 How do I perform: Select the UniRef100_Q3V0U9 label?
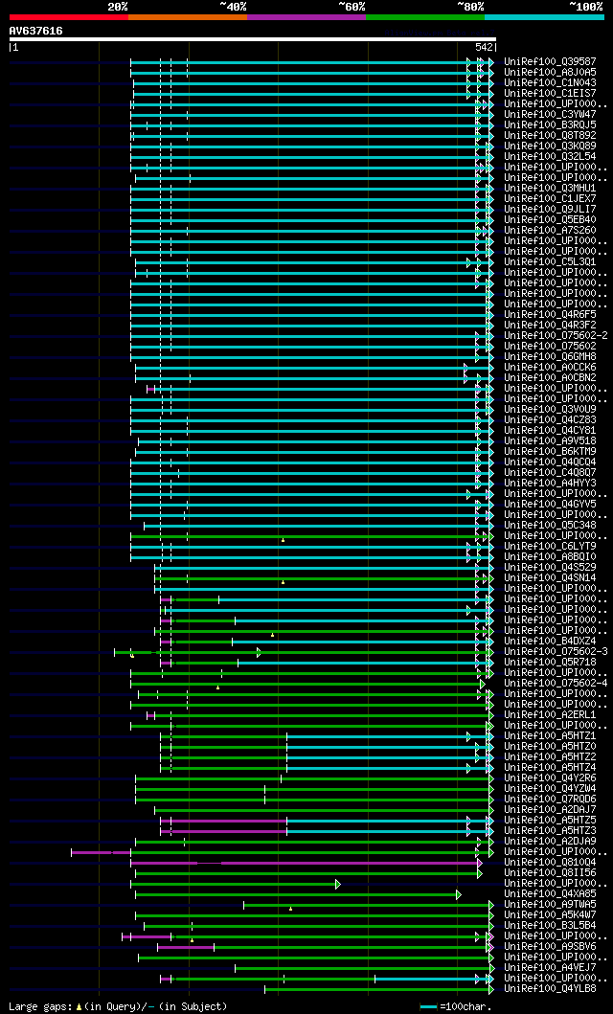click(551, 410)
